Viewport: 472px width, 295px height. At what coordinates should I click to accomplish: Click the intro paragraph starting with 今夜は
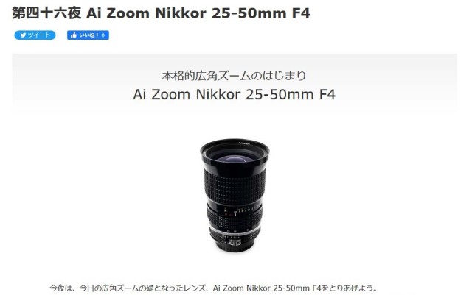click(213, 288)
